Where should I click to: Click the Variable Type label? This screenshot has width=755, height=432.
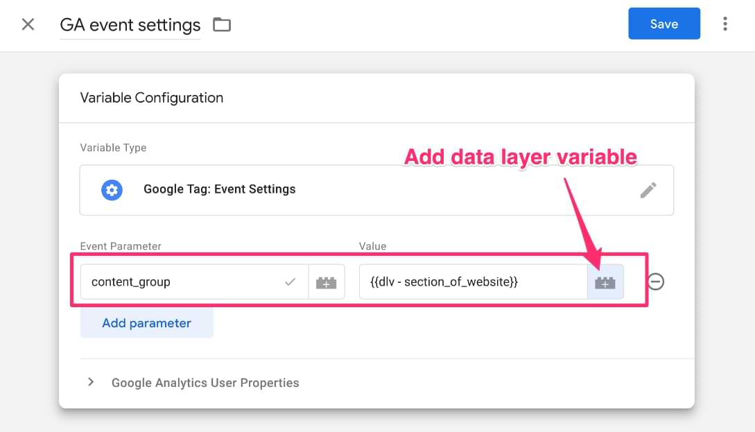coord(113,148)
